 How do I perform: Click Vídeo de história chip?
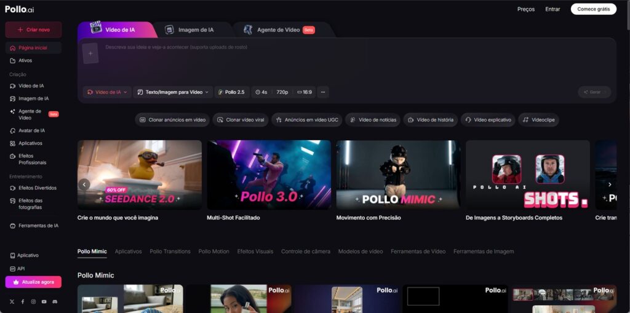click(430, 120)
